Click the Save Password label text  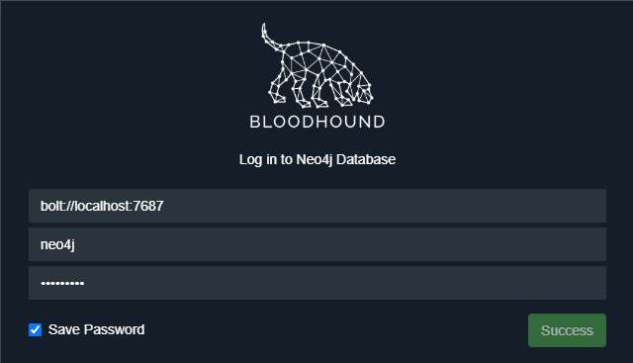(97, 330)
